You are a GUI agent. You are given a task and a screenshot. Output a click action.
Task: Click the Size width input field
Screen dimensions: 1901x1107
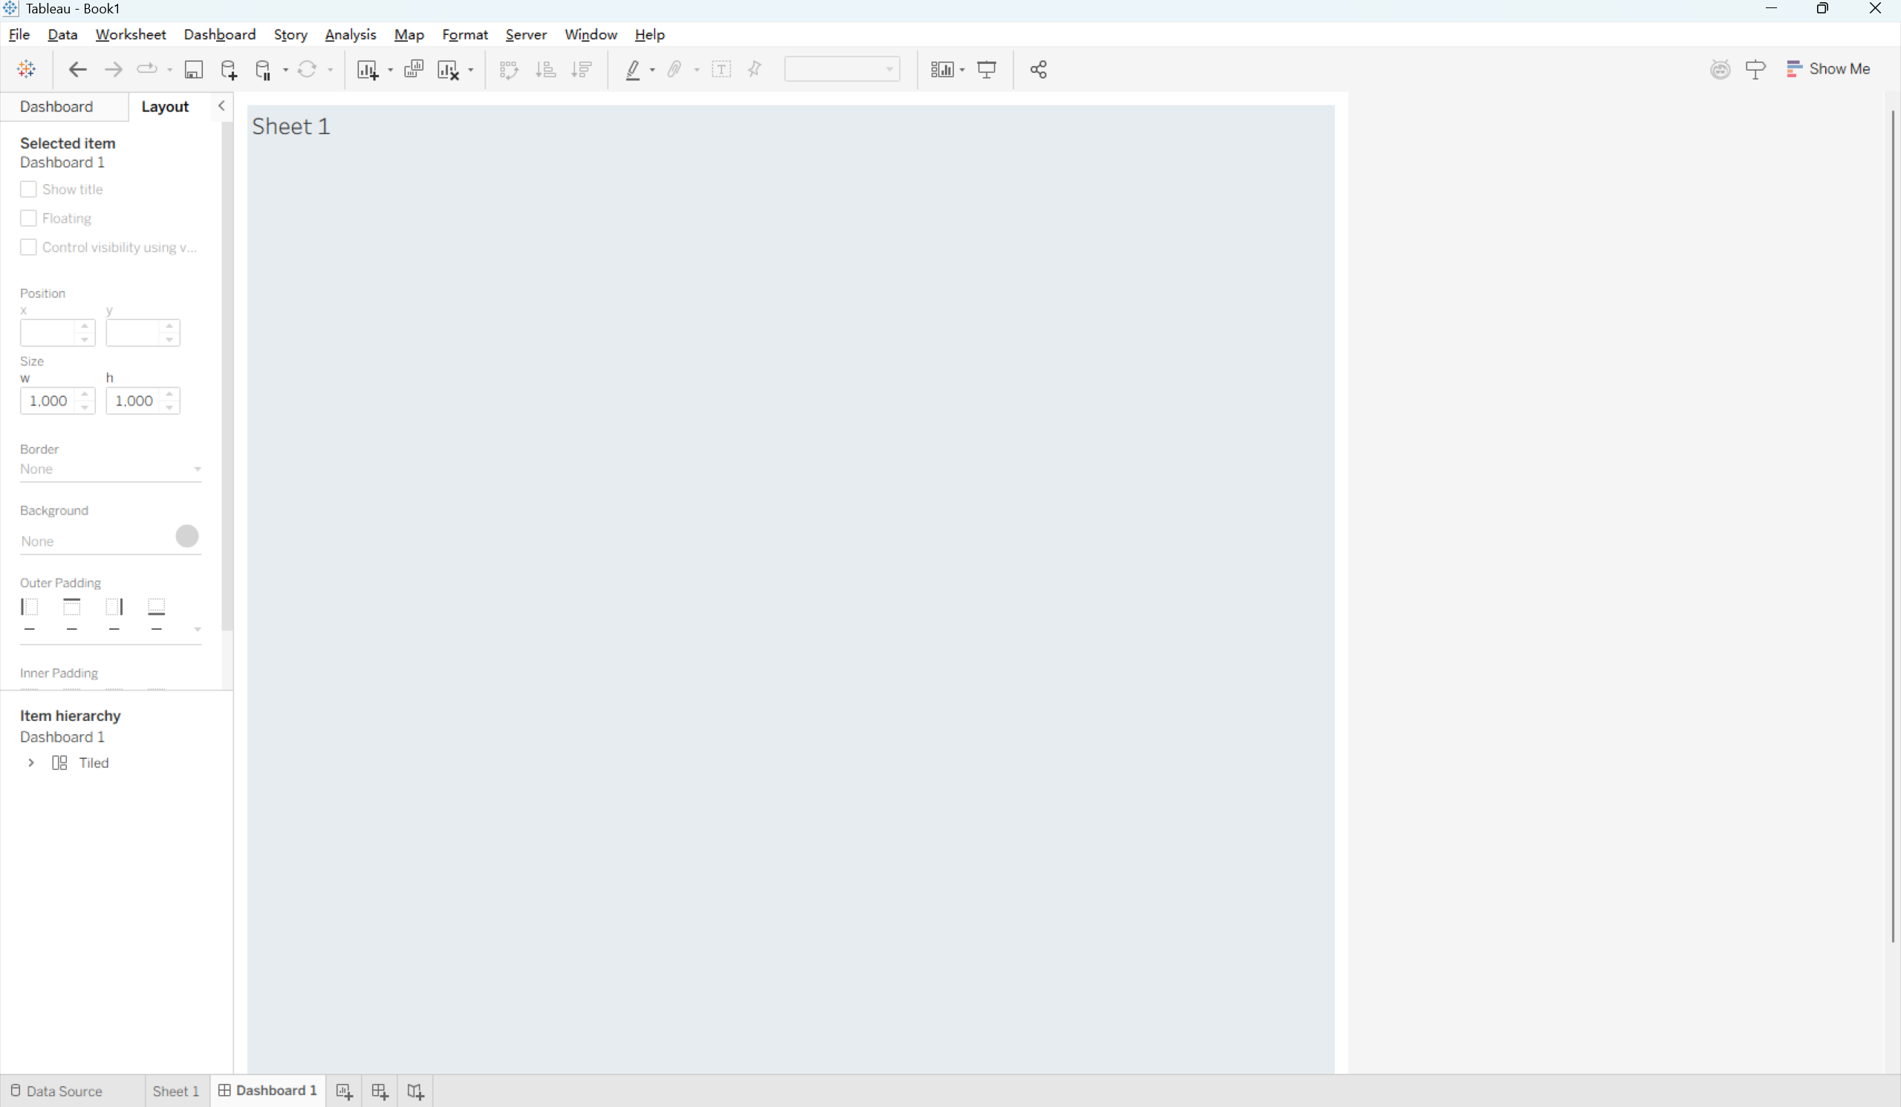[49, 400]
